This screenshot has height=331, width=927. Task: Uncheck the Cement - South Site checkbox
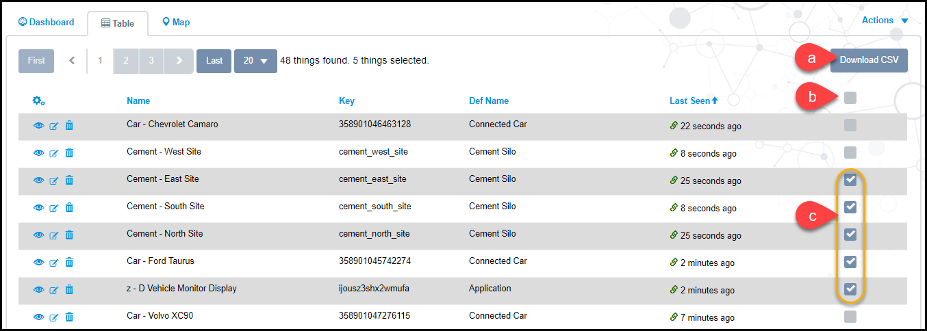[850, 207]
